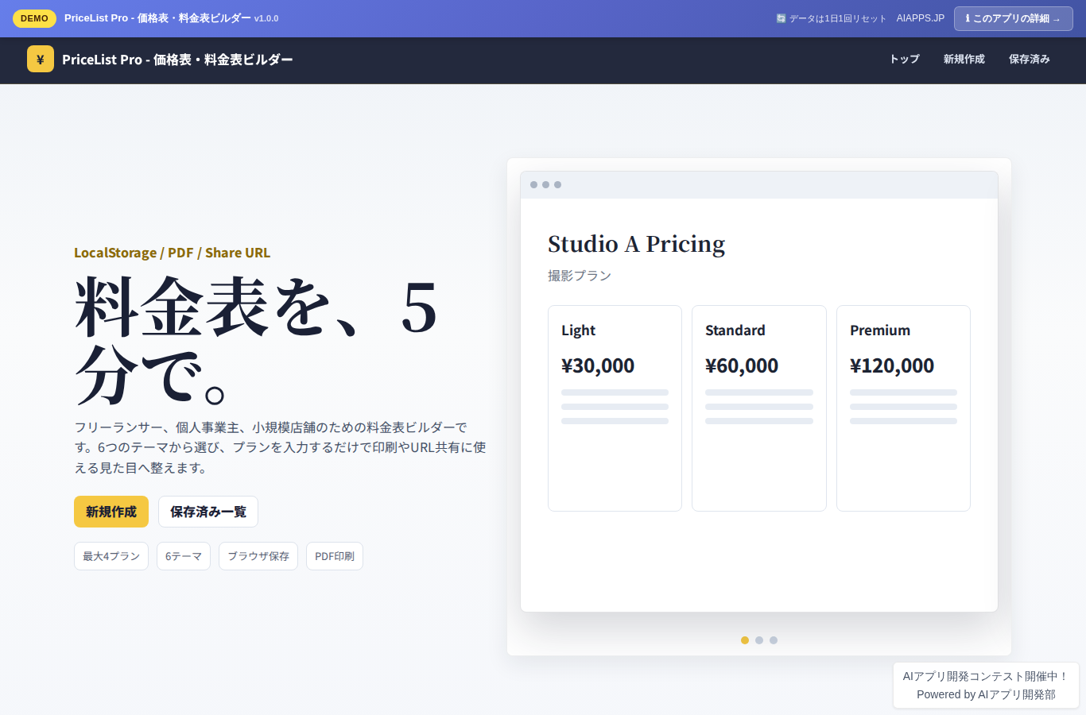1086x715 pixels.
Task: Click the Studio A Pricing heading
Action: 636,244
